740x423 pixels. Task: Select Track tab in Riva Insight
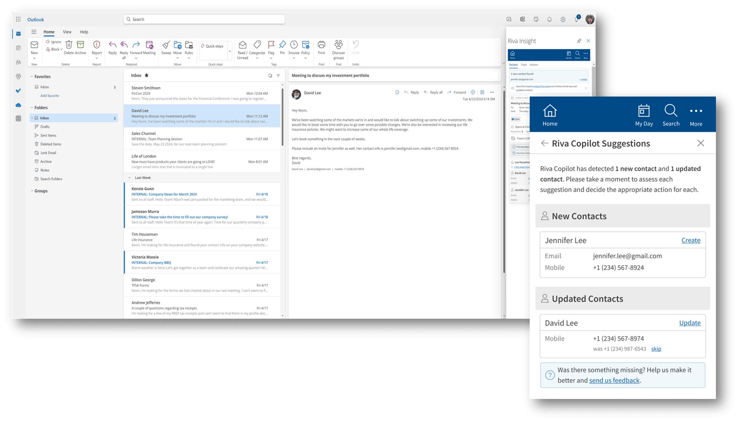click(524, 65)
